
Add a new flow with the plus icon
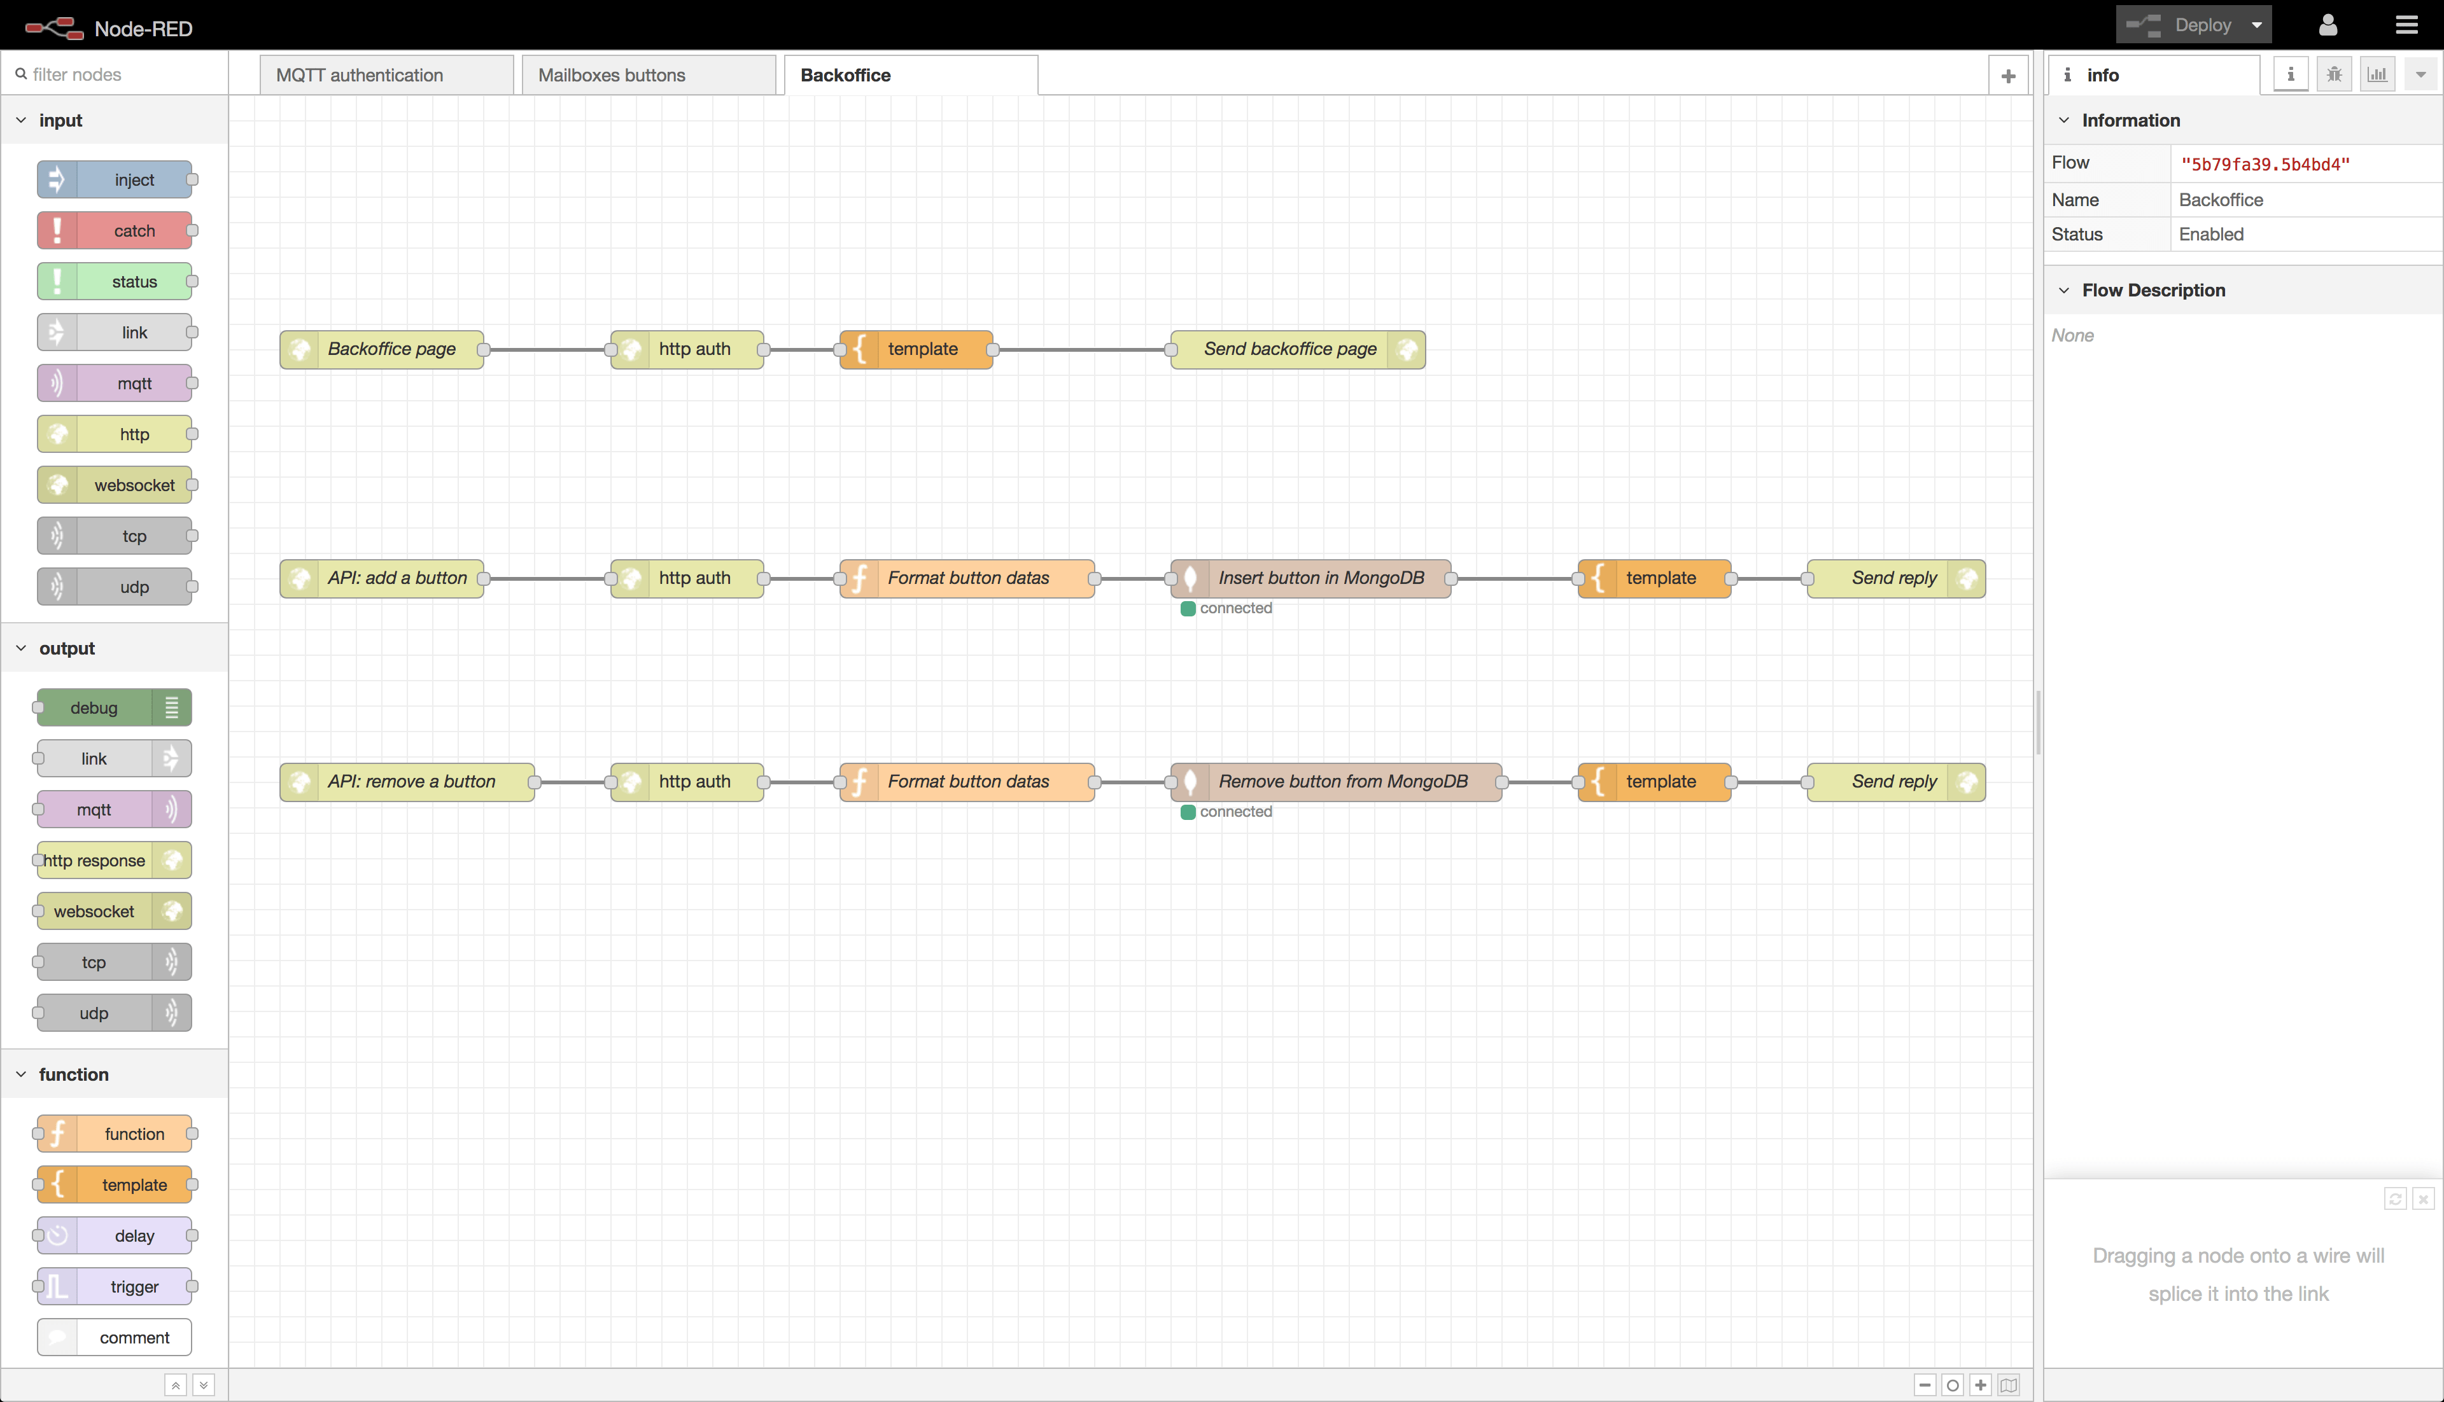coord(2007,75)
